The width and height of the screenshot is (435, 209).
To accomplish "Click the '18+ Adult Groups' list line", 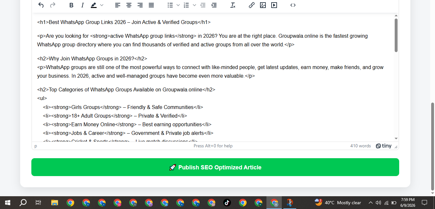I will tap(115, 116).
